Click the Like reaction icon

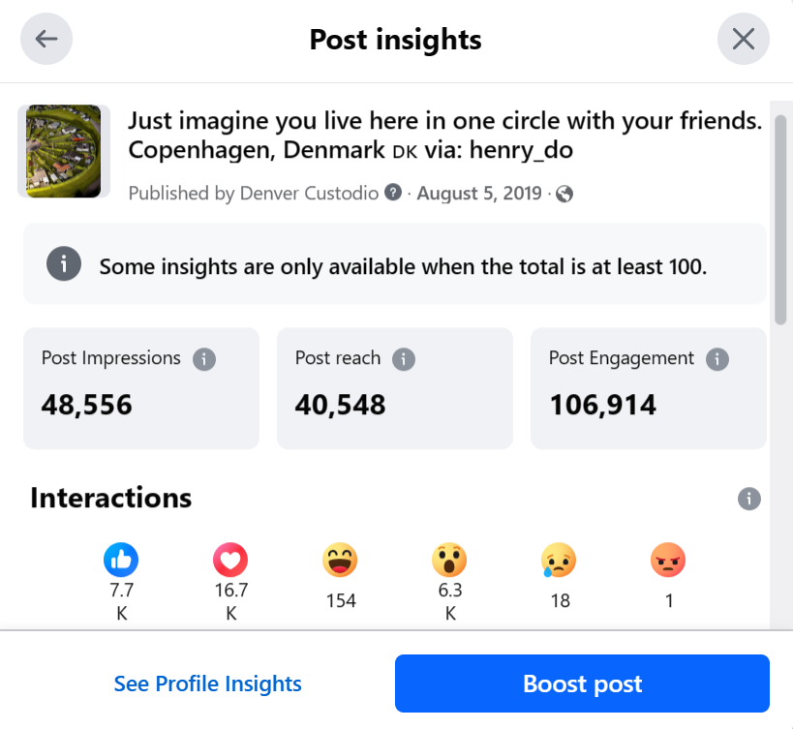tap(121, 559)
